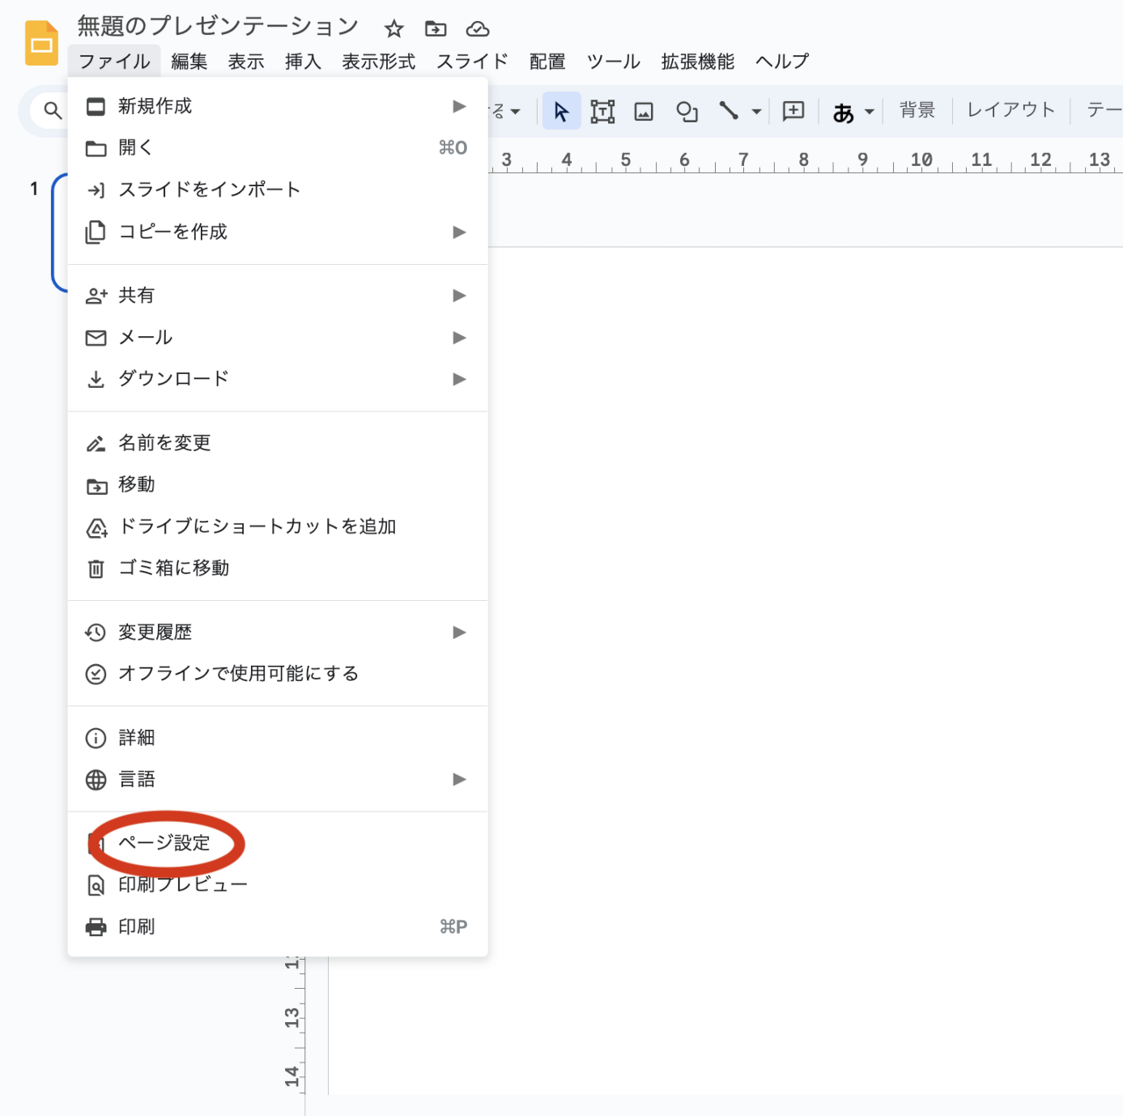Image resolution: width=1123 pixels, height=1116 pixels.
Task: Click the info circle icon beside 詳細
Action: (96, 738)
